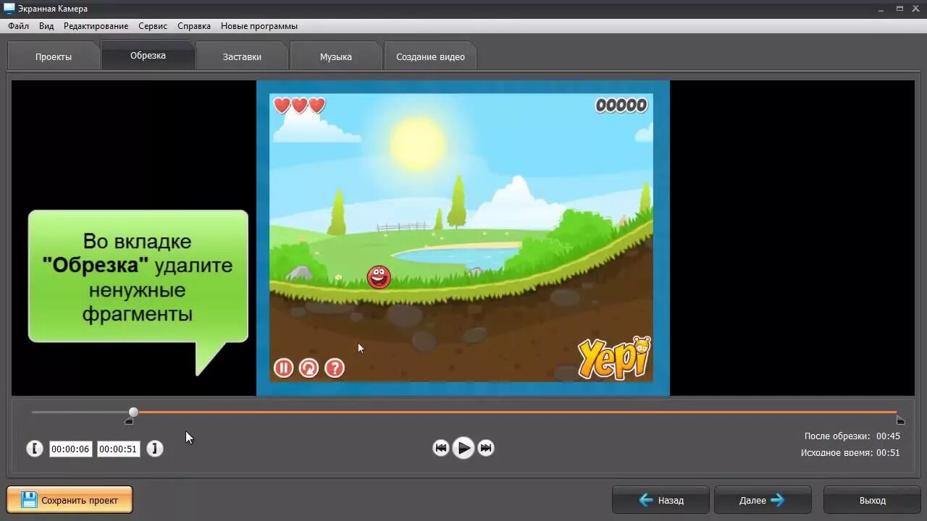927x521 pixels.
Task: Open the Музыка tab
Action: tap(336, 56)
